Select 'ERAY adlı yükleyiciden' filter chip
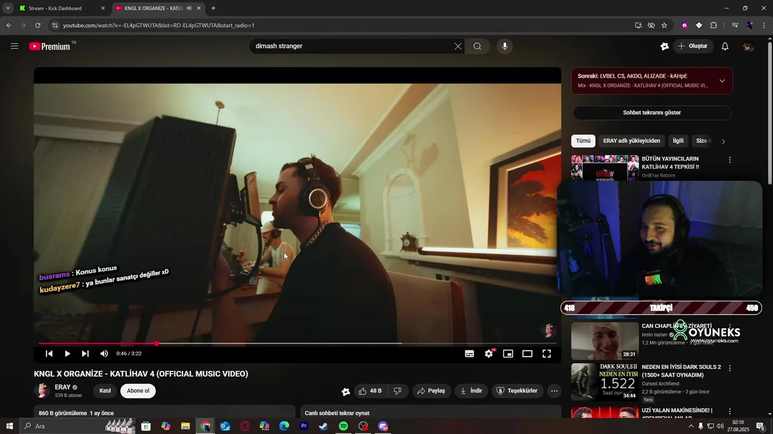Screen dimensions: 773x434 tap(632, 140)
